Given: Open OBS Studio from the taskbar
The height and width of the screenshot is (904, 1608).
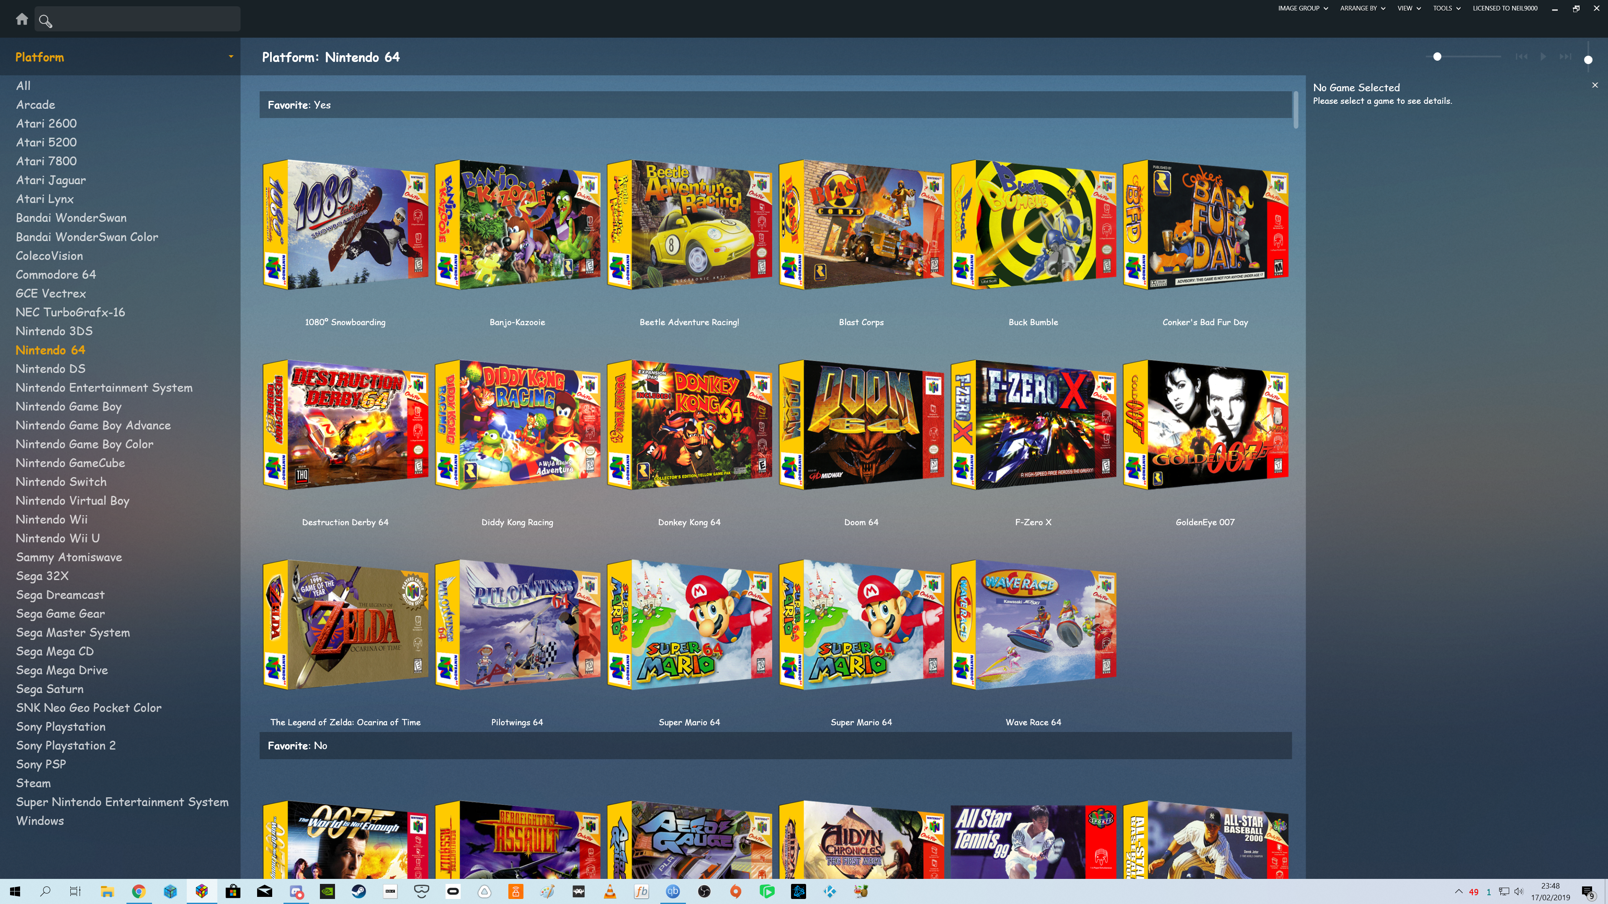Looking at the screenshot, I should coord(704,891).
